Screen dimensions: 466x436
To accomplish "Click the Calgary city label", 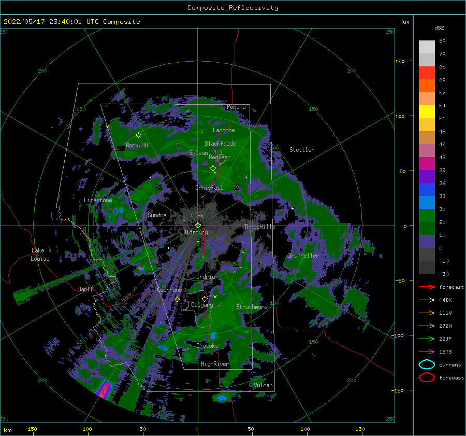I will (x=202, y=305).
